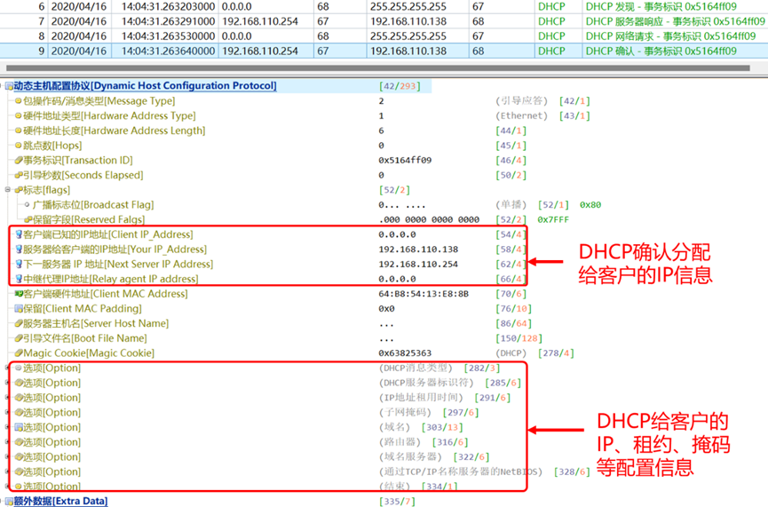Select the Transaction ID field icon

[19, 160]
